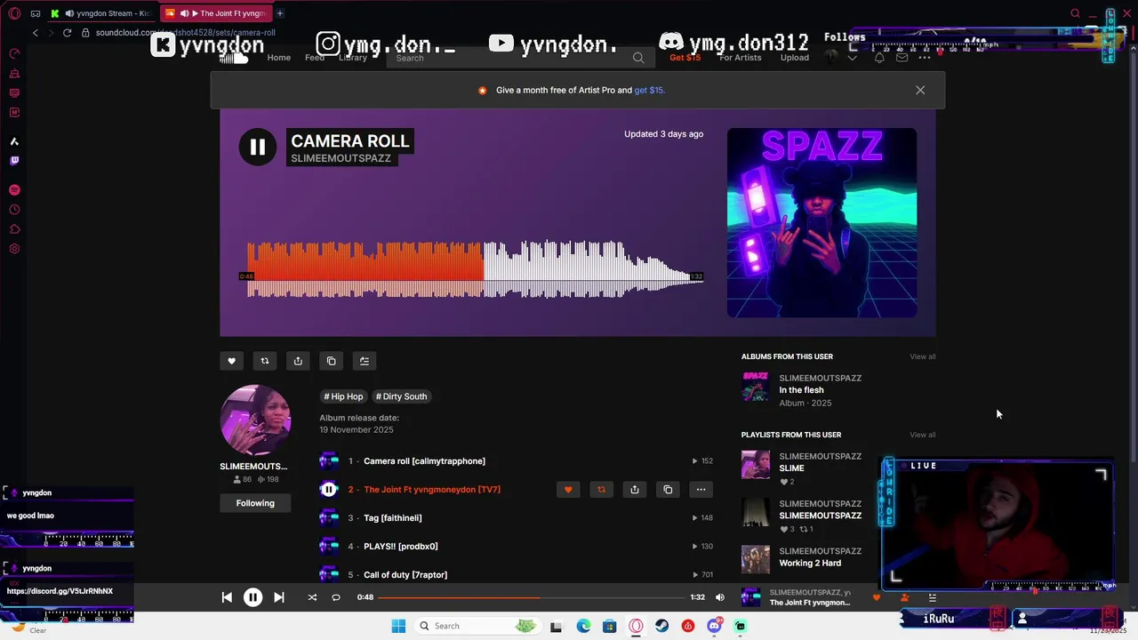Play Tag [faithineli] track
The image size is (1138, 640).
[393, 518]
